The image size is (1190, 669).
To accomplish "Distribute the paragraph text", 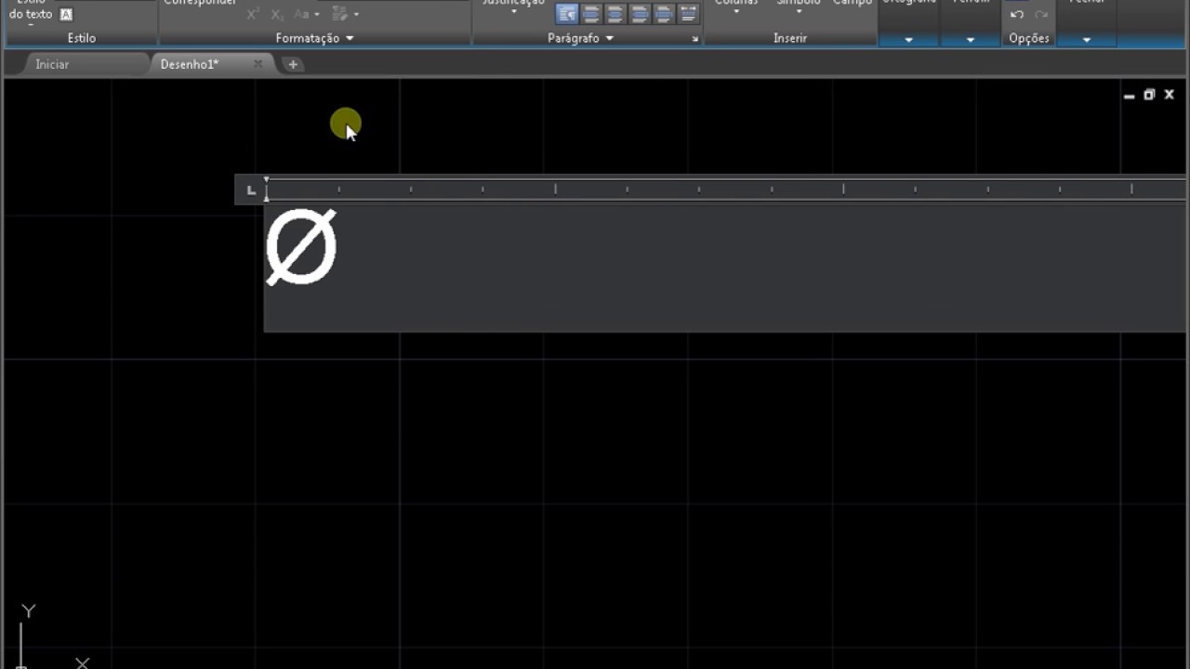I will tap(688, 14).
